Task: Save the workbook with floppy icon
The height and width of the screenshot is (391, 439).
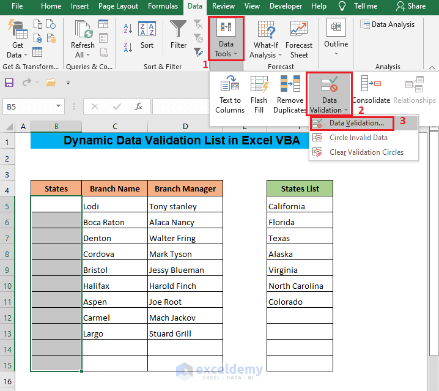Action: point(9,83)
